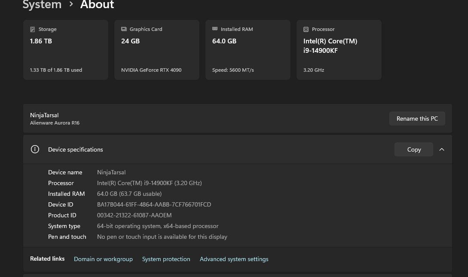468x277 pixels.
Task: Select Product ID '00342-21322-61087-AAOEM'
Action: point(135,215)
